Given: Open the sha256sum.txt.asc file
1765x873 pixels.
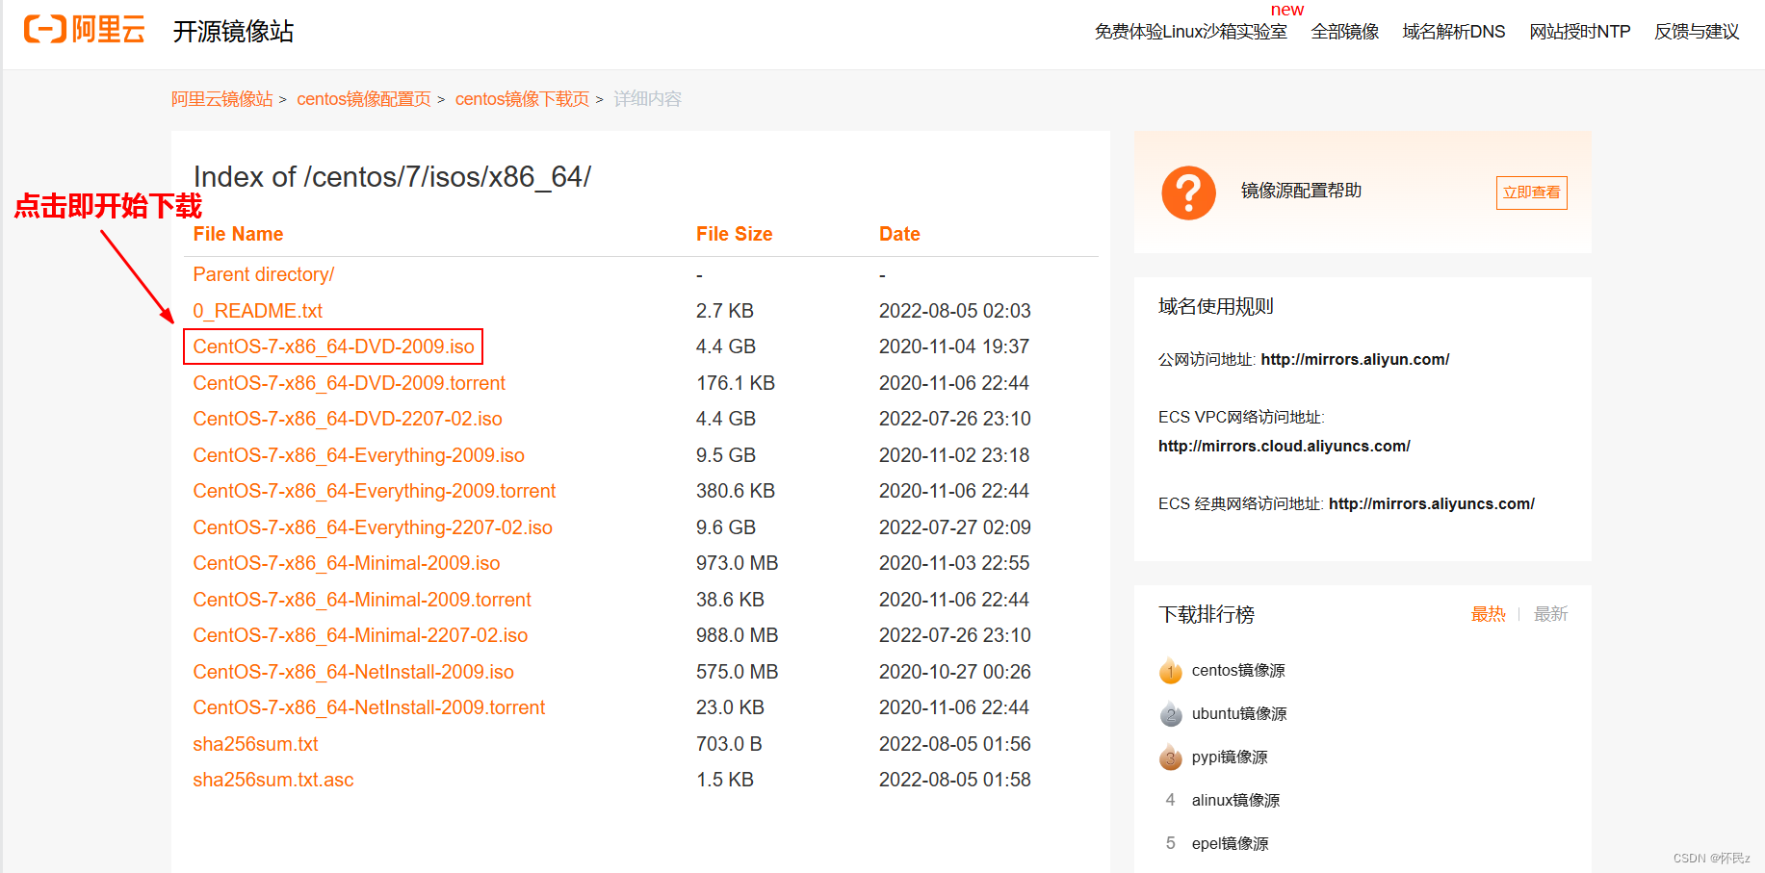Looking at the screenshot, I should click(273, 780).
